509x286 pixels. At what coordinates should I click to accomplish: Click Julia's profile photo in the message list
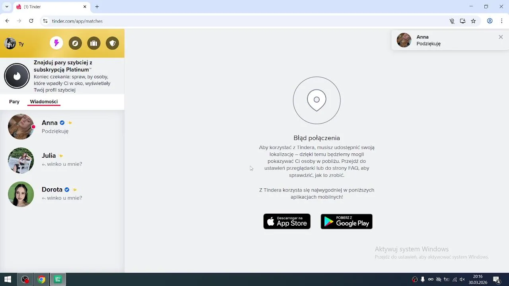(x=21, y=160)
